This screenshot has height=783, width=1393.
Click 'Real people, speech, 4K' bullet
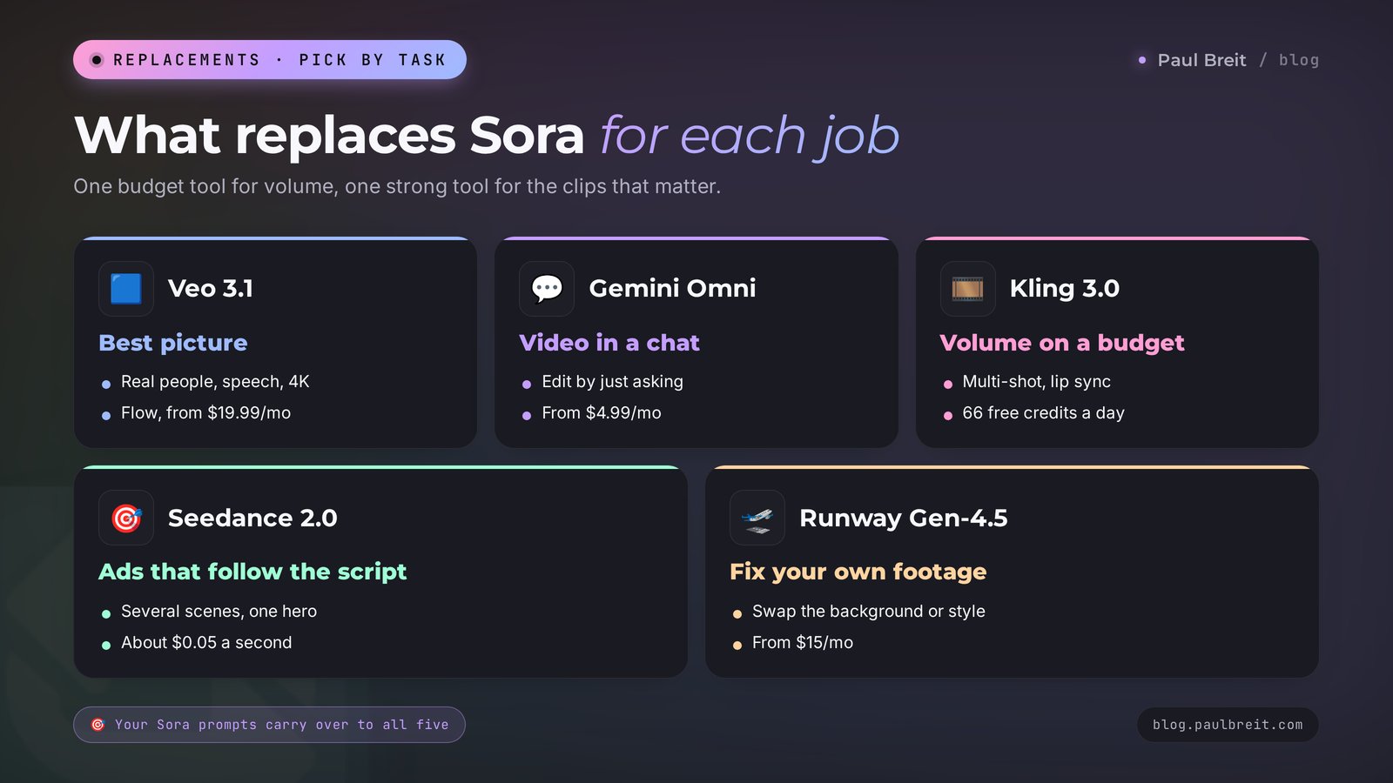tap(215, 382)
